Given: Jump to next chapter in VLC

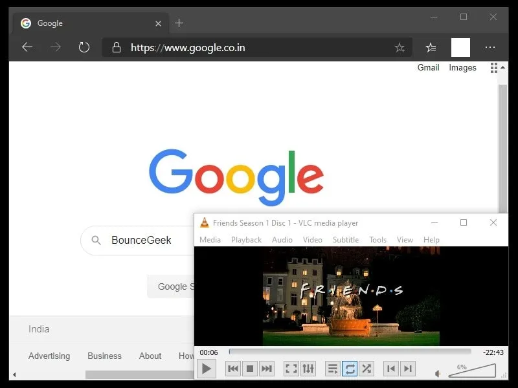Looking at the screenshot, I should pyautogui.click(x=408, y=369).
